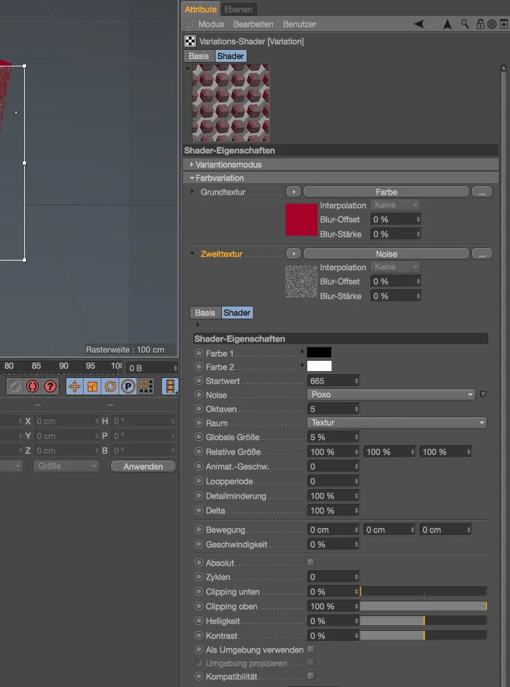Viewport: 510px width, 687px height.
Task: Click the back navigation arrow in Attribute manager
Action: [x=418, y=24]
